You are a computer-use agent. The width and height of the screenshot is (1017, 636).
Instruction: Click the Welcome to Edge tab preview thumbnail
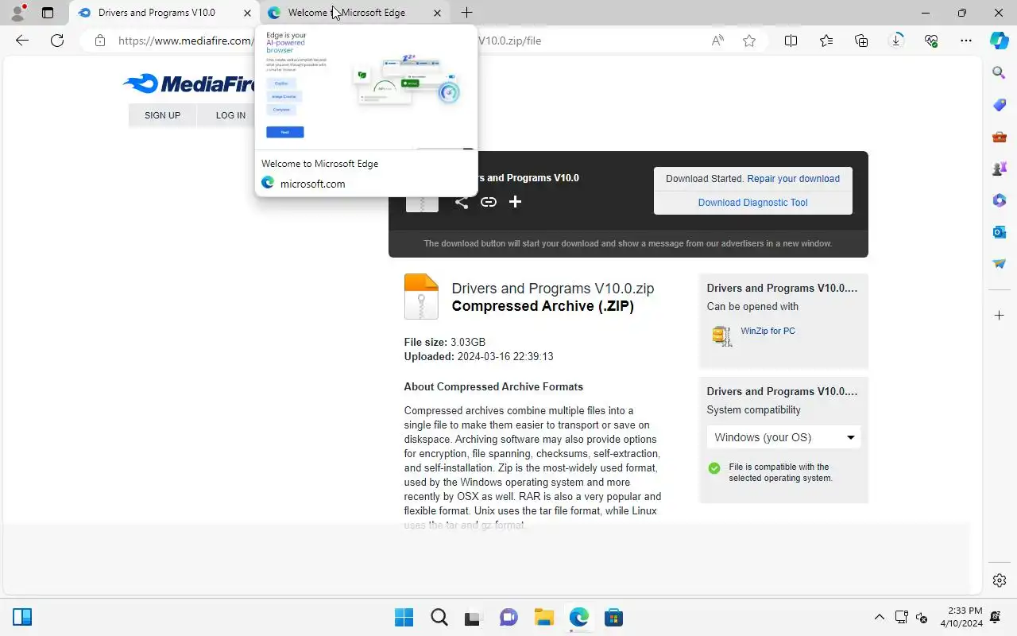pyautogui.click(x=366, y=87)
